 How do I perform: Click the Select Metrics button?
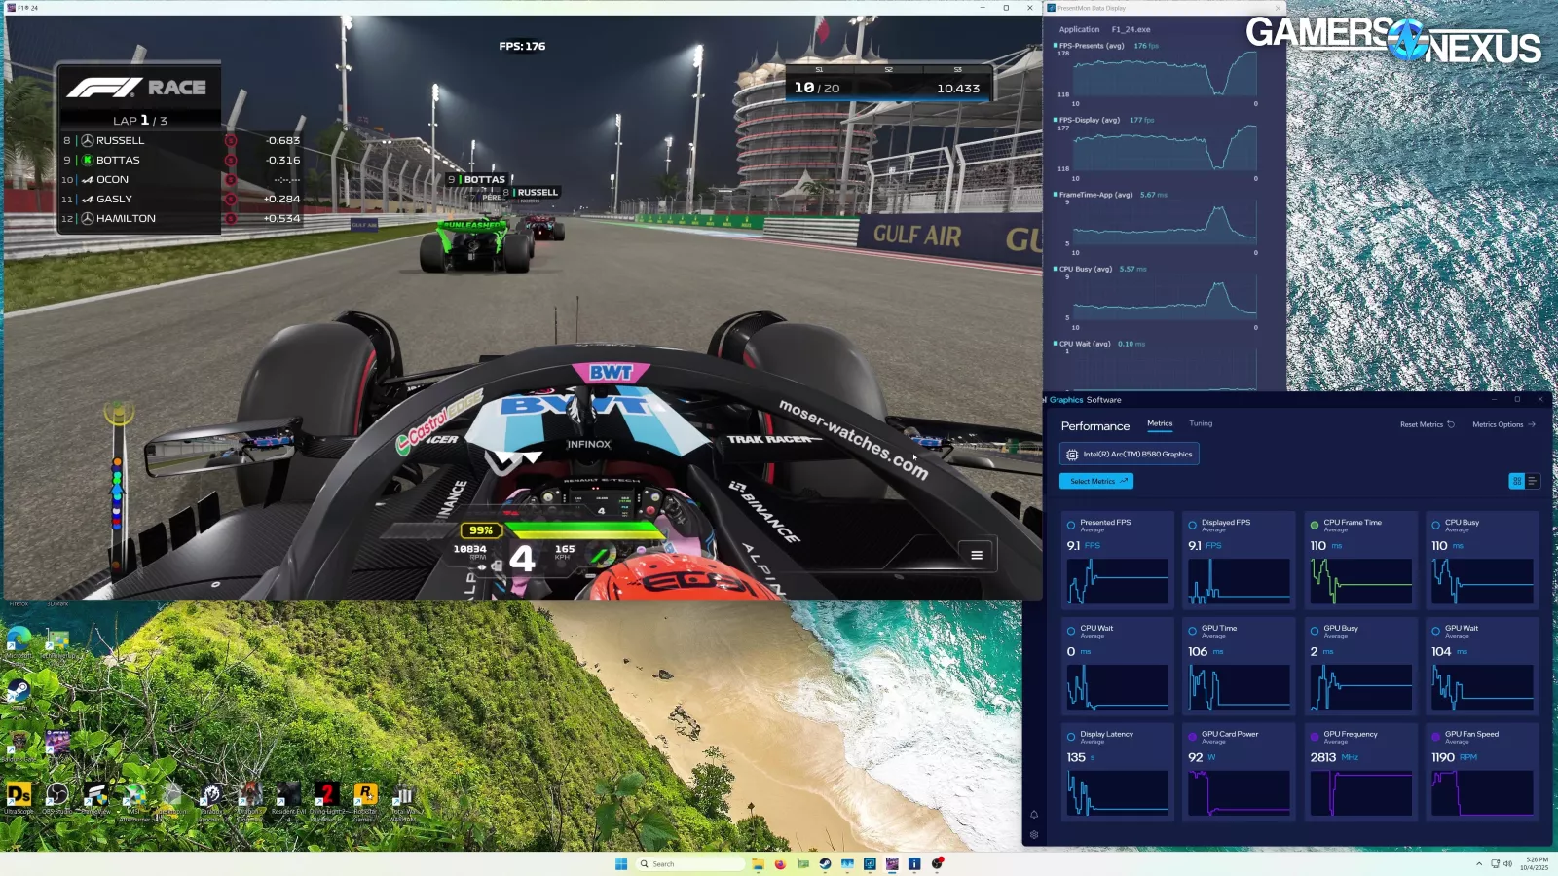coord(1095,481)
